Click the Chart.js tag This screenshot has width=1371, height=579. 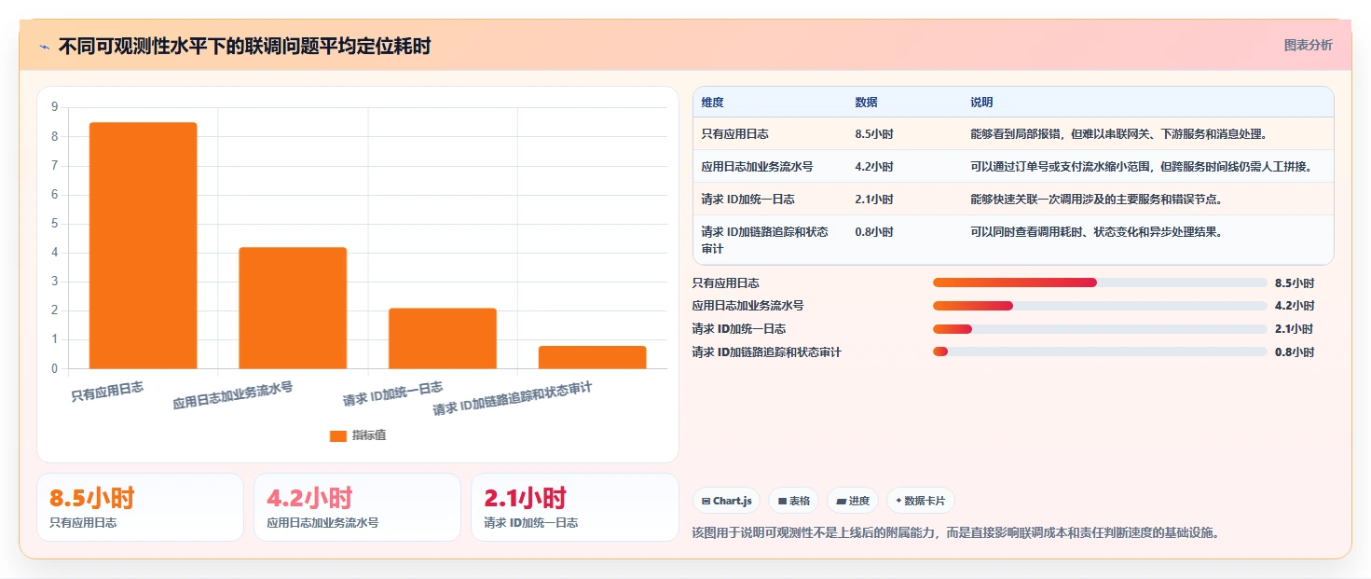(x=727, y=501)
